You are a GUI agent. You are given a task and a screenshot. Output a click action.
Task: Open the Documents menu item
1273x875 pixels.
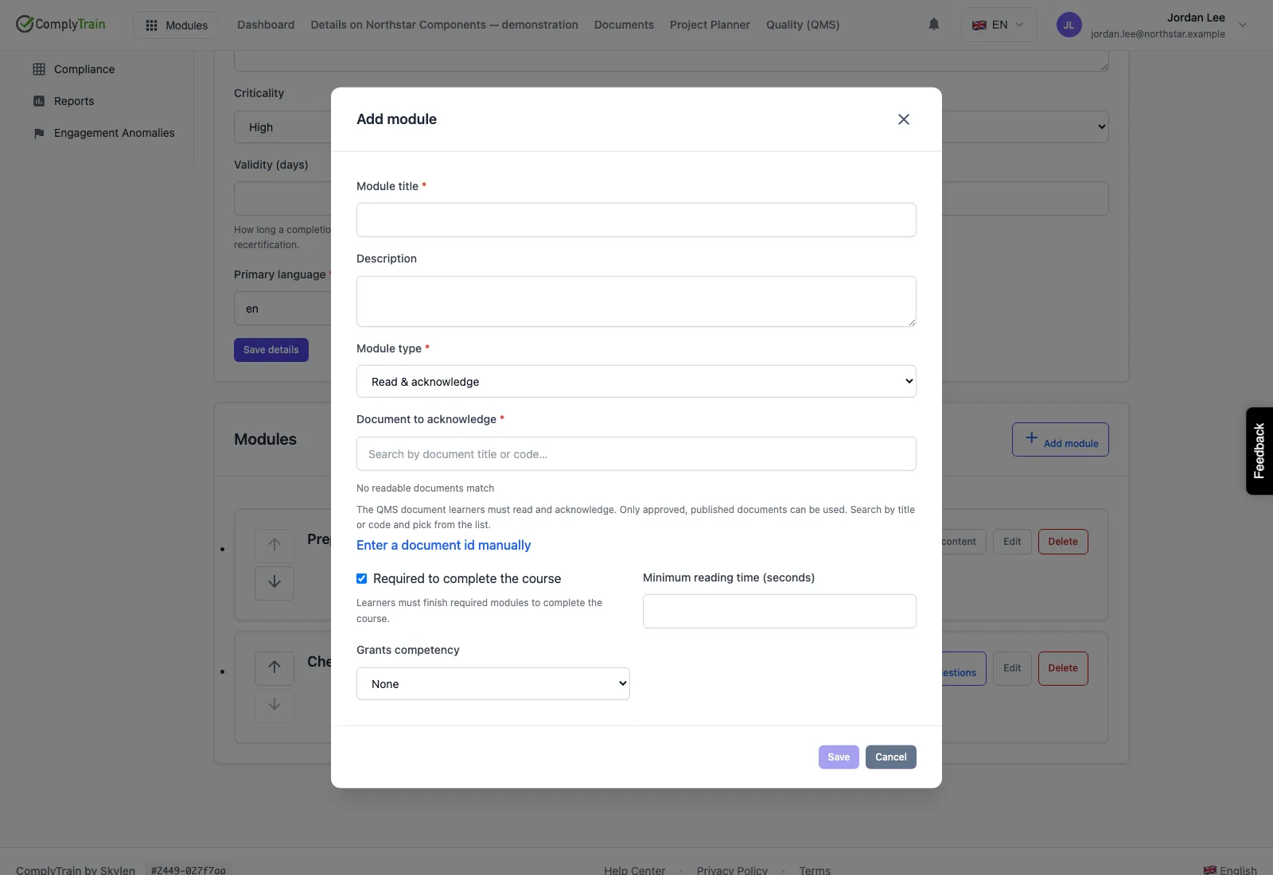click(624, 25)
